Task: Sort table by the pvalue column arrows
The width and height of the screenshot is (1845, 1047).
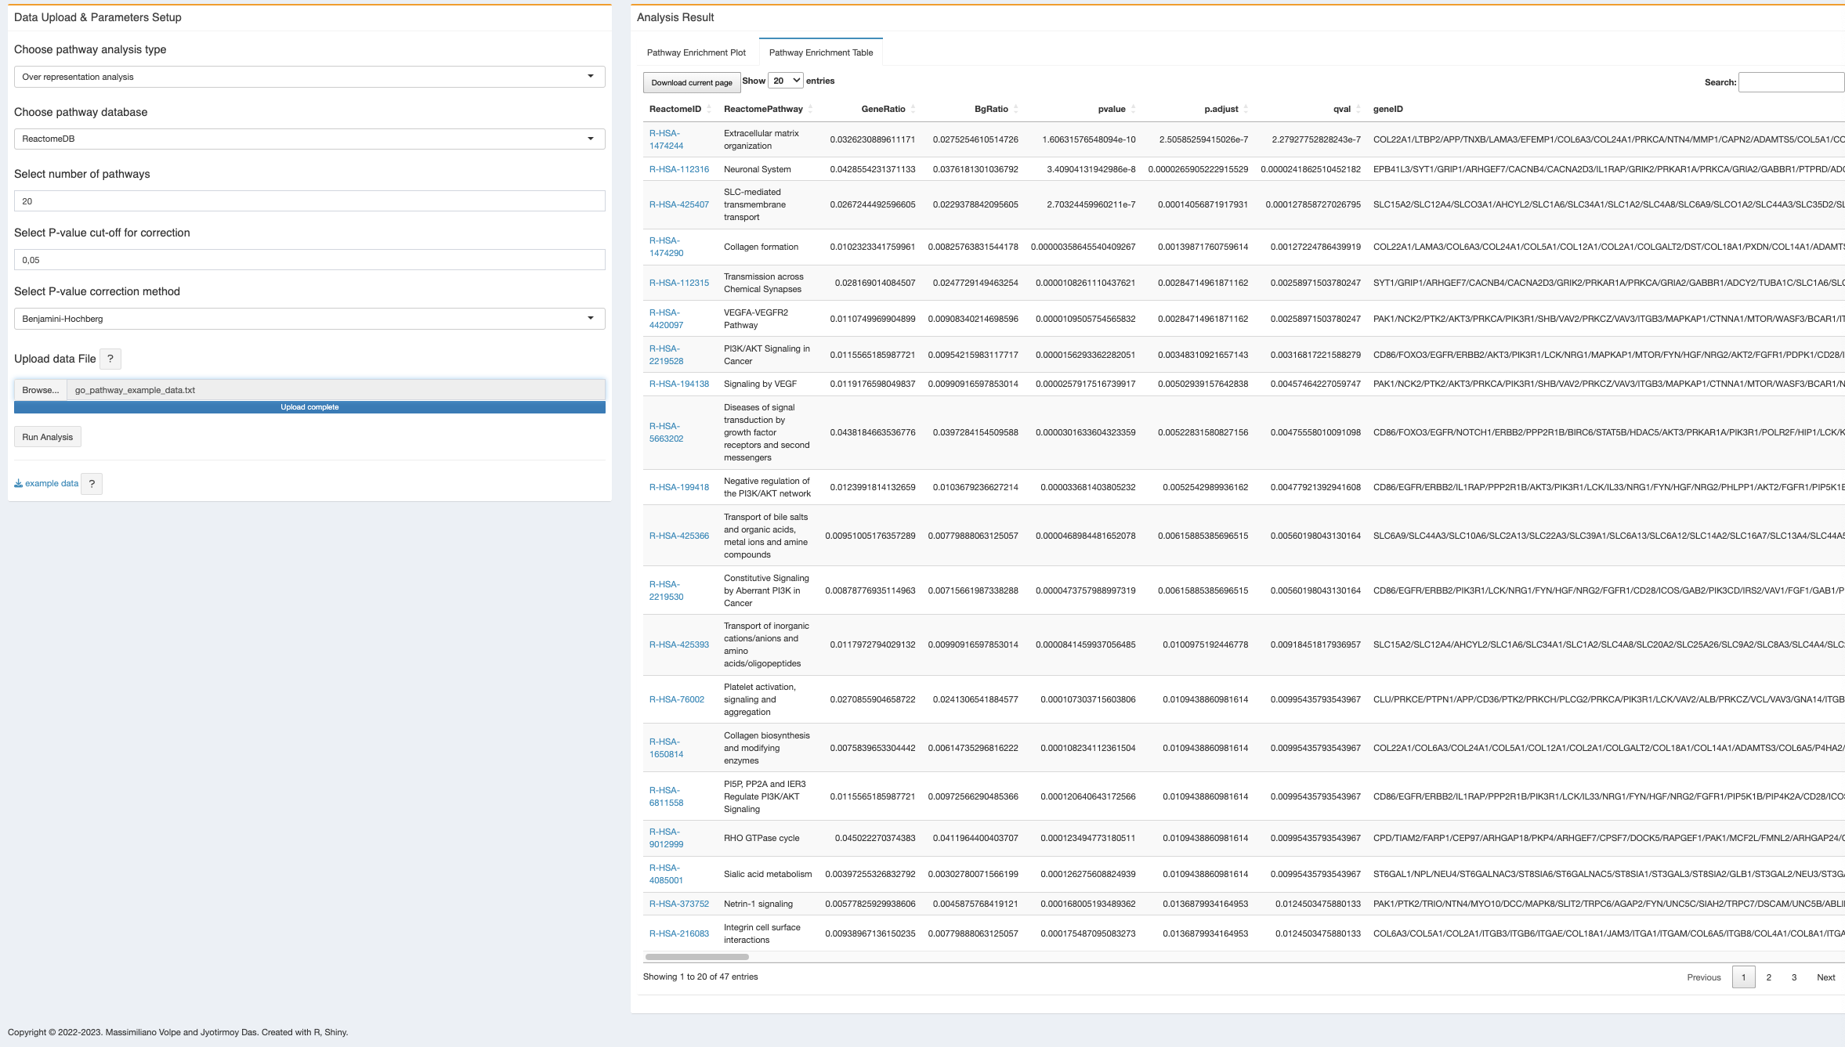Action: 1133,109
